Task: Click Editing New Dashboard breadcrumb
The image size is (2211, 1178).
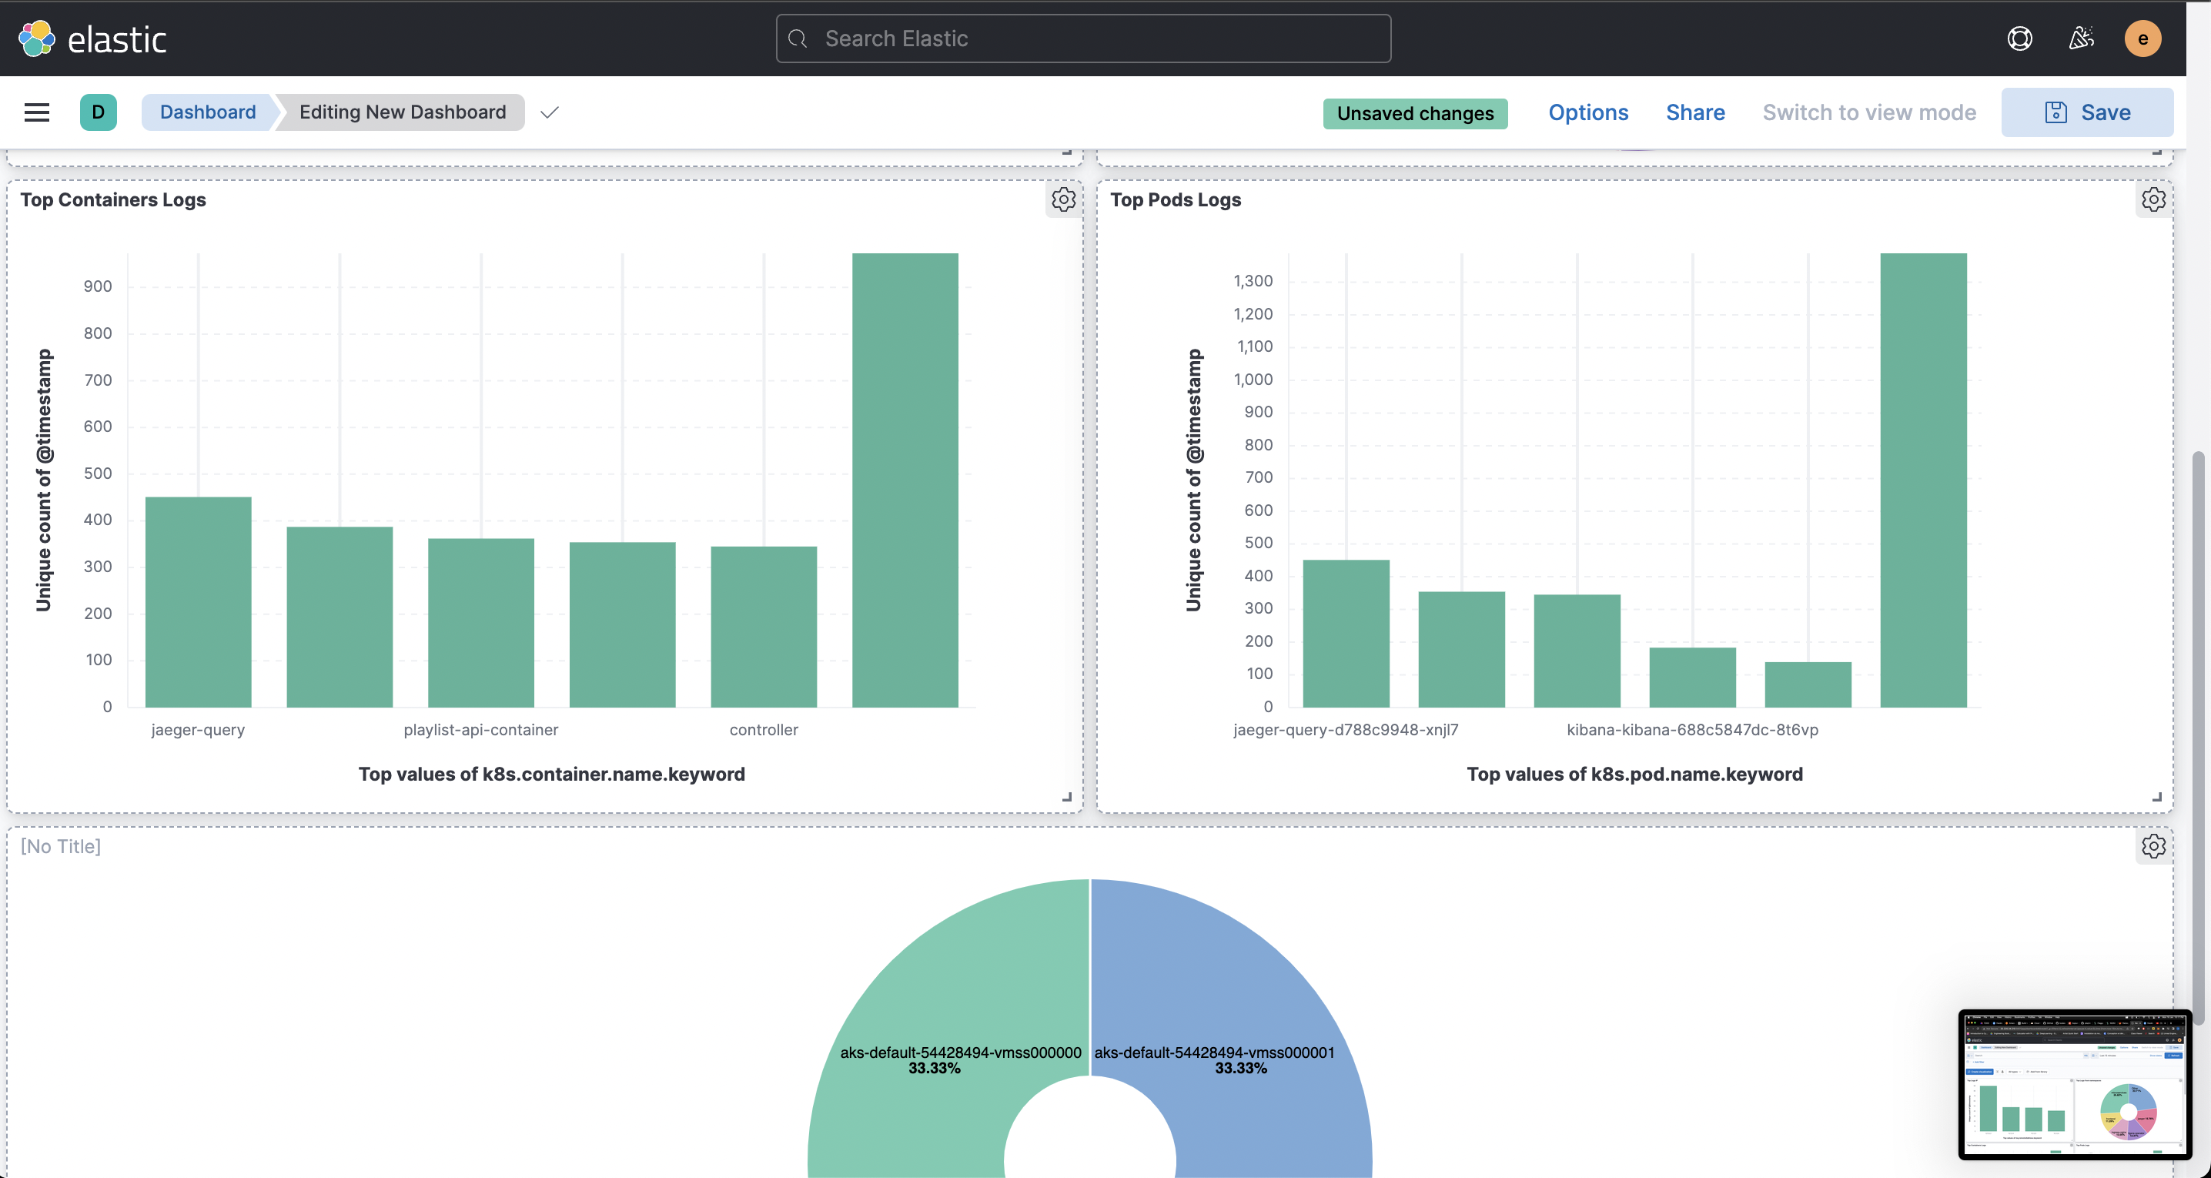Action: [x=402, y=112]
